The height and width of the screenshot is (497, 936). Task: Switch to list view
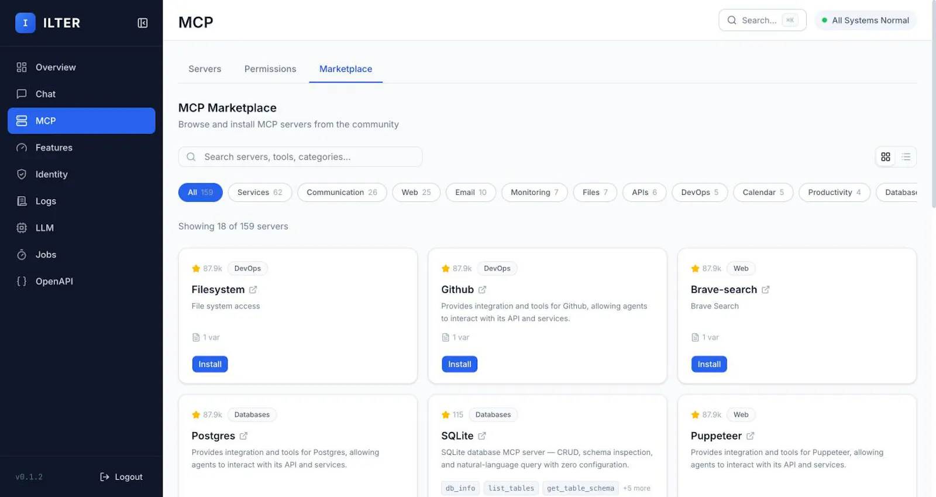point(906,157)
